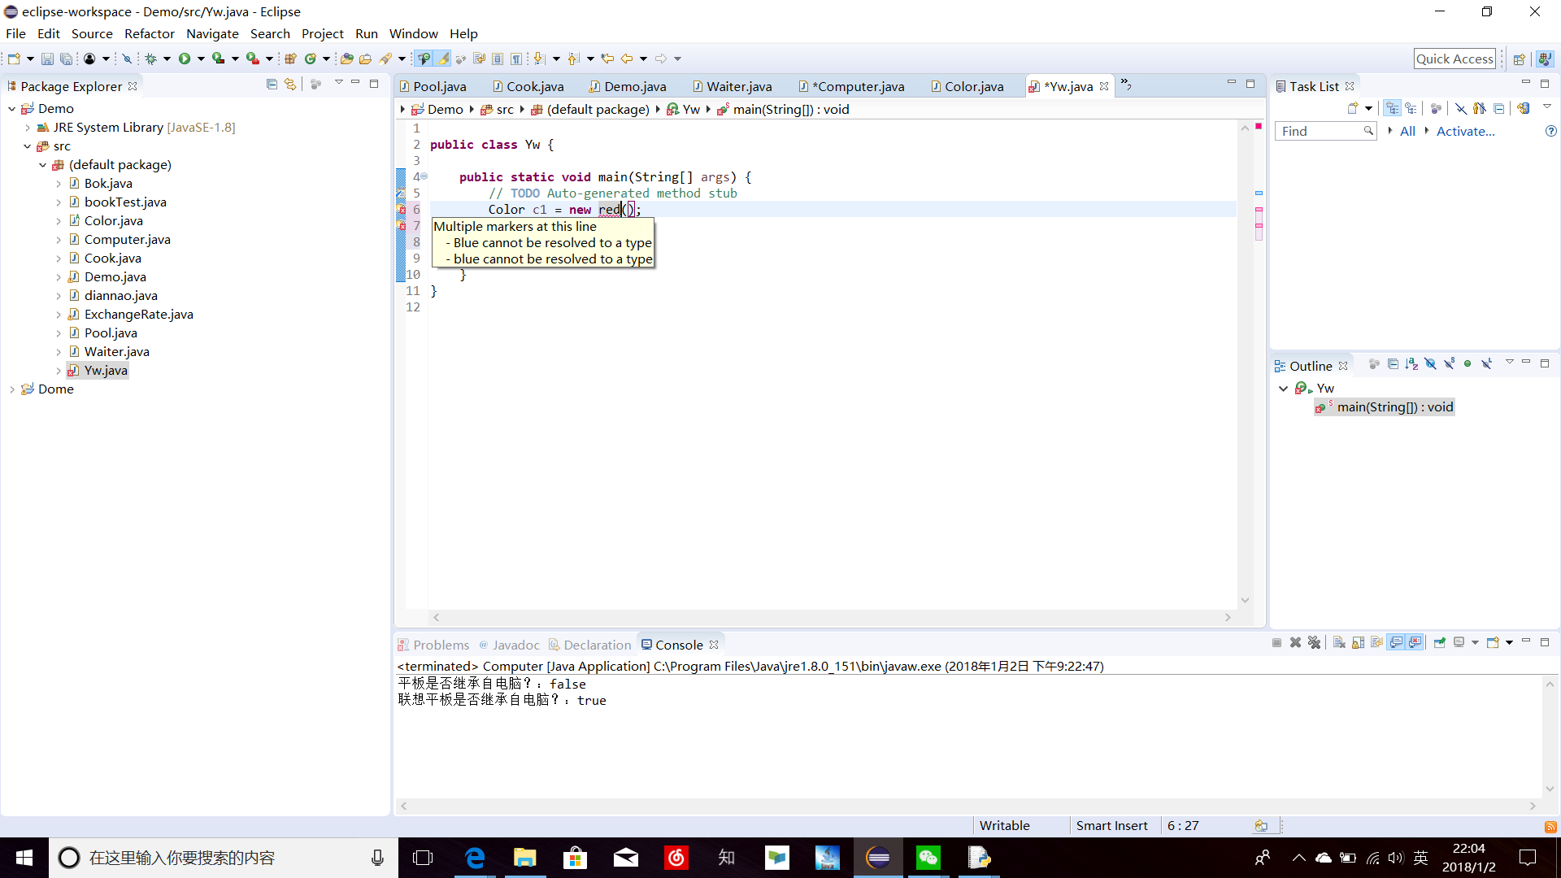Collapse All in Task List toolbar
This screenshot has height=878, width=1561.
1498,108
